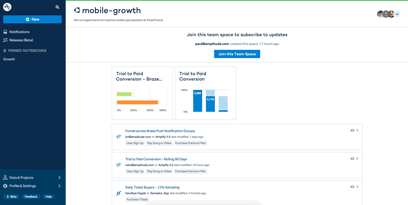Open Trial to Paid Conversion - Rolling 90 Days link

[156, 159]
